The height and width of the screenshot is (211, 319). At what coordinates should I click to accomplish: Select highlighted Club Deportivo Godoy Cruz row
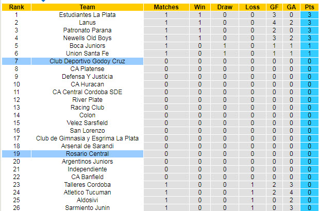click(87, 61)
